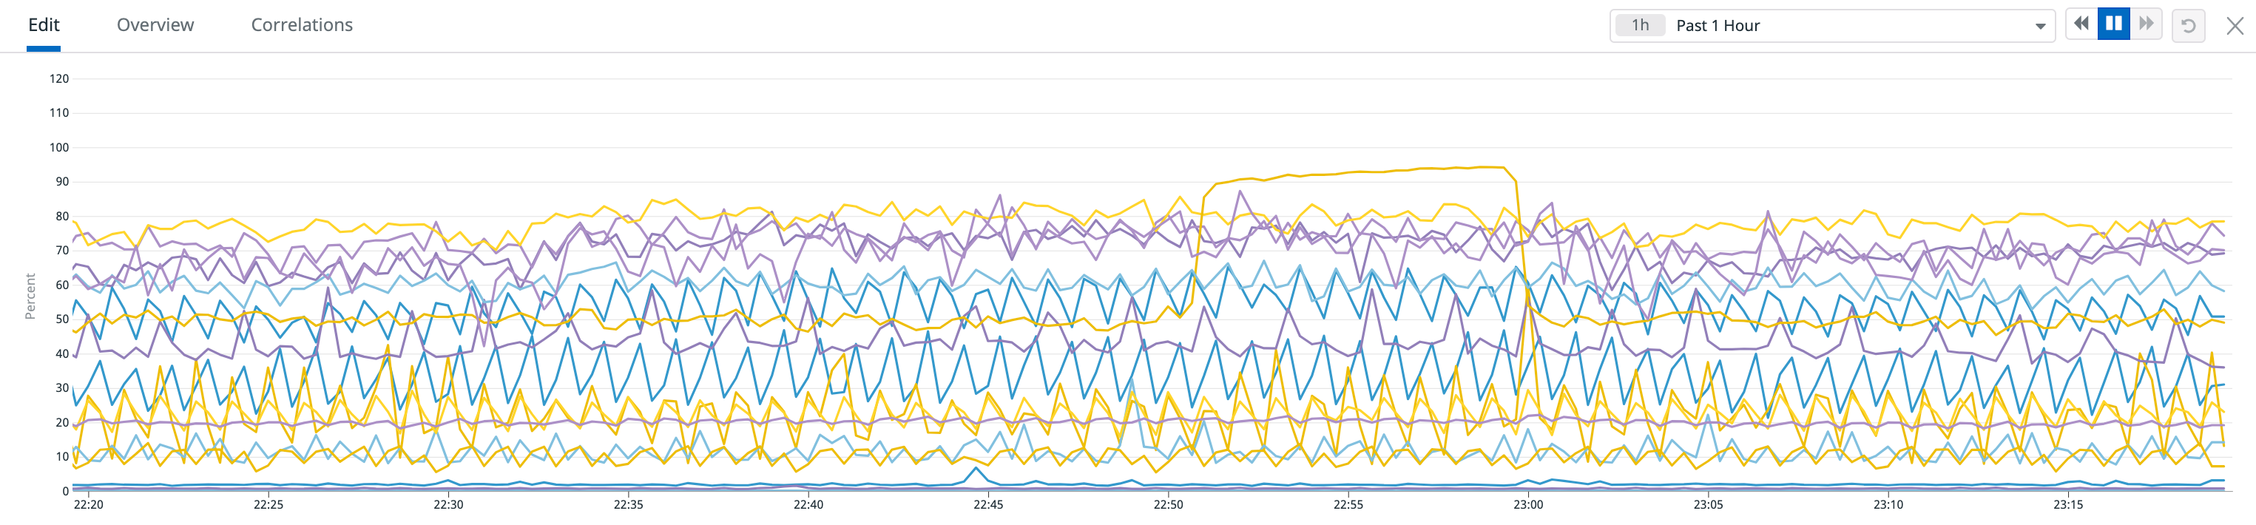Select the rewind time backward icon
Image resolution: width=2256 pixels, height=525 pixels.
click(2081, 24)
